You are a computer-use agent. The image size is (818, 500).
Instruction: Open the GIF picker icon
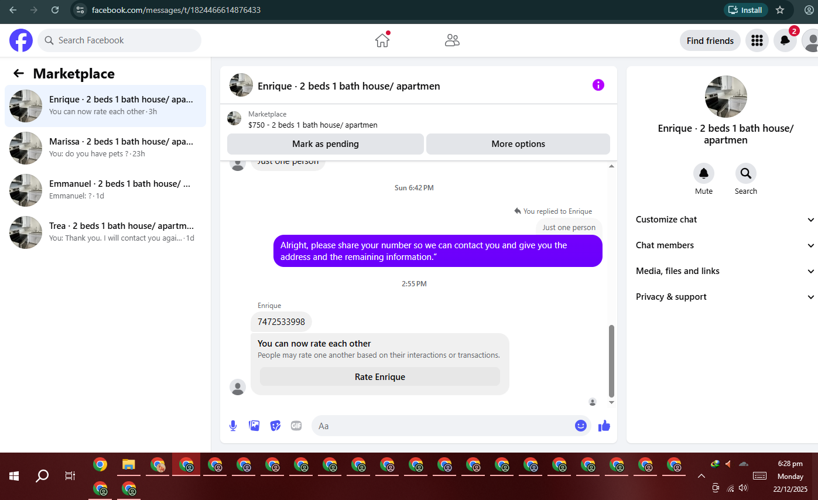296,426
